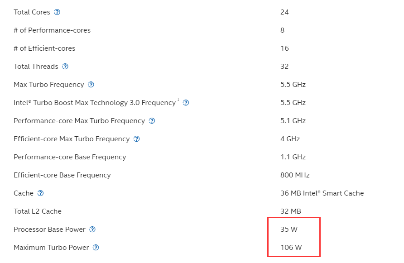Screen dimensions: 404x263
Task: Click the 35 W base power value
Action: 289,229
